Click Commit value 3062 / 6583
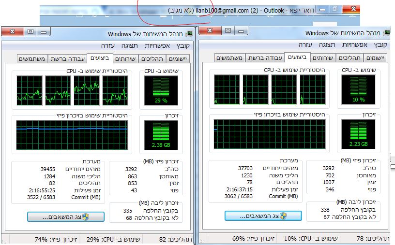Viewport: 395px width, 245px height. pos(239,196)
